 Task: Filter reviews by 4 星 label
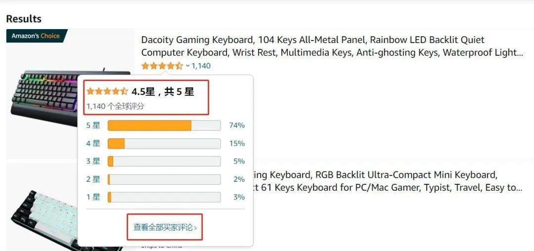click(93, 143)
